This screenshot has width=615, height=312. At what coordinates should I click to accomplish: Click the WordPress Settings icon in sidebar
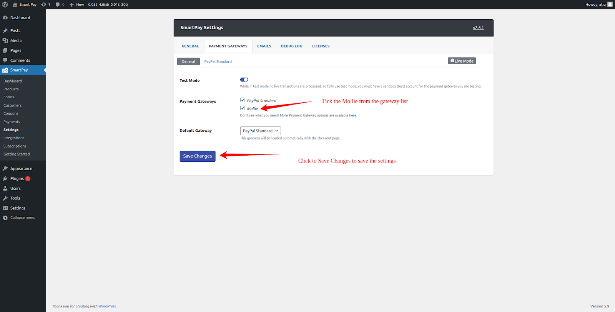[x=5, y=208]
